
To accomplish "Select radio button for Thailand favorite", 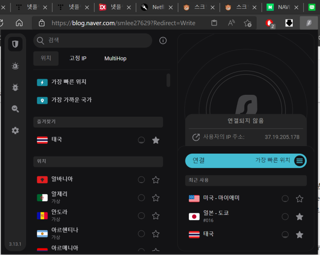I will click(141, 140).
